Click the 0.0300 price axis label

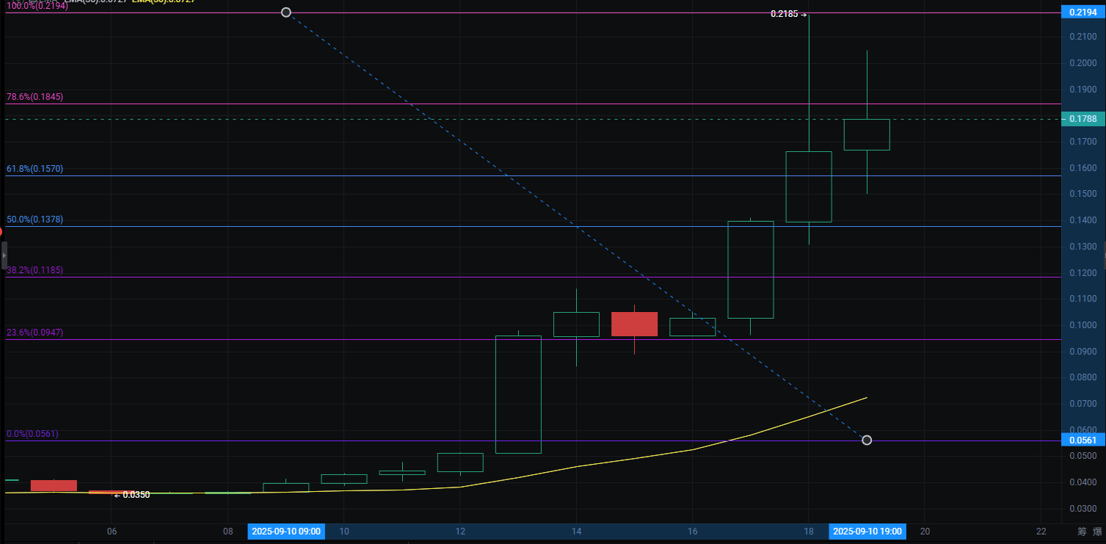click(x=1084, y=509)
